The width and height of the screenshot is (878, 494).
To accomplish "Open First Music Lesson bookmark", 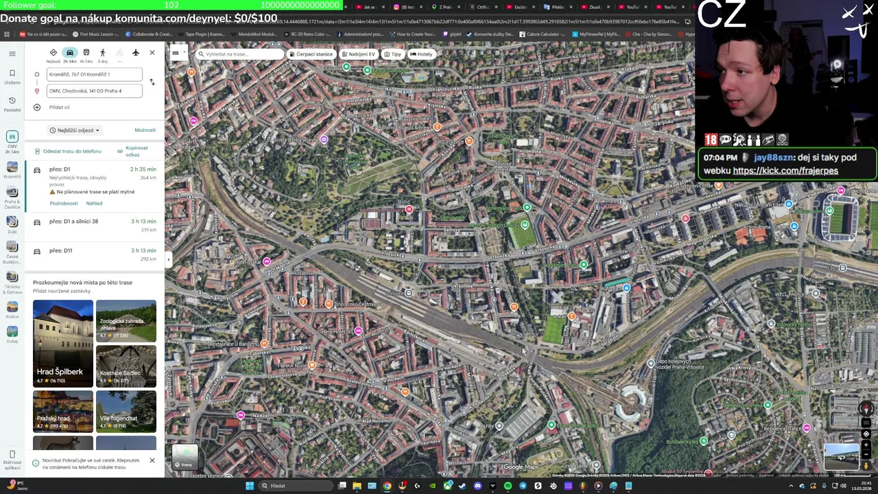I will 95,34.
